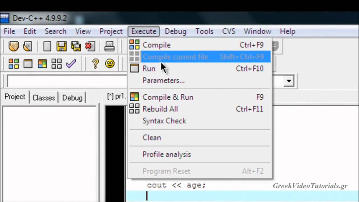Click the Save All double floppy icon
359x202 pixels.
[76, 46]
